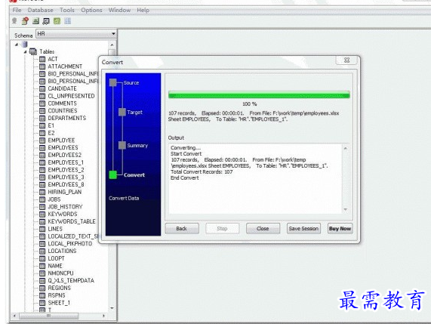
Task: Select the HIRING_PLAN table
Action: tap(65, 192)
